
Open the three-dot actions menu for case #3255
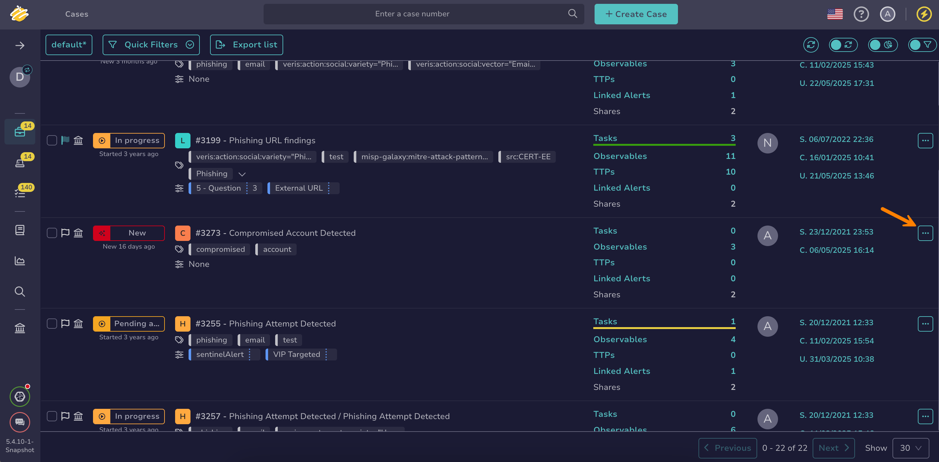(x=925, y=324)
